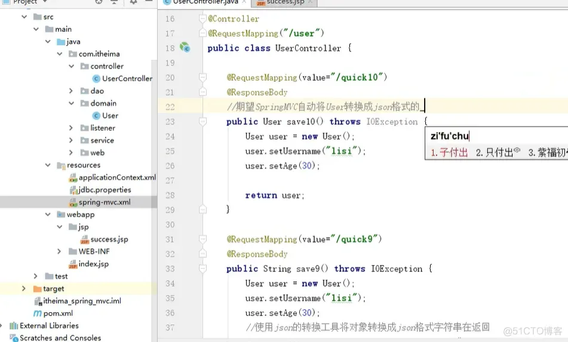568x342 pixels.
Task: Collapse the src folder chevron
Action: click(x=24, y=17)
